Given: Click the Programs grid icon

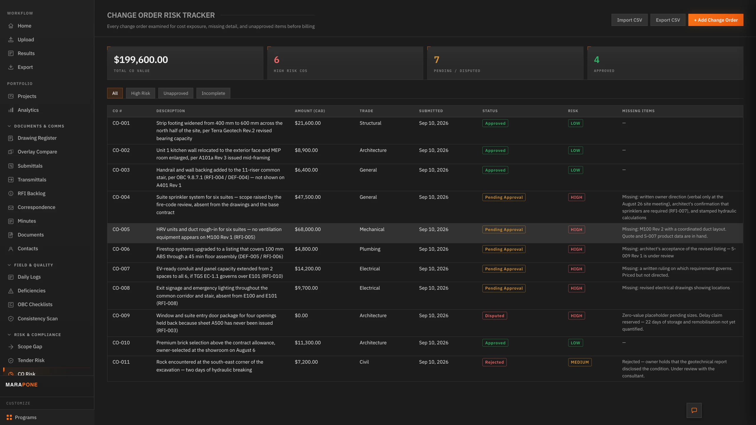Looking at the screenshot, I should (9, 417).
